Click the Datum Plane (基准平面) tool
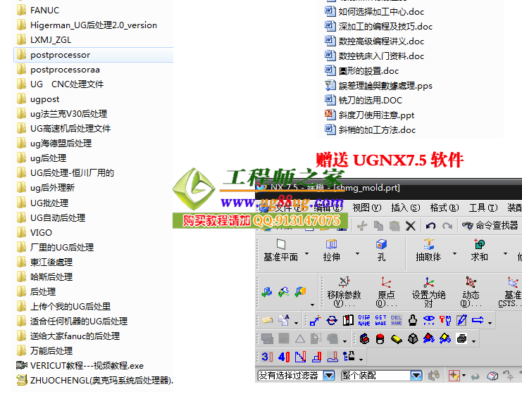This screenshot has height=394, width=522. click(280, 250)
